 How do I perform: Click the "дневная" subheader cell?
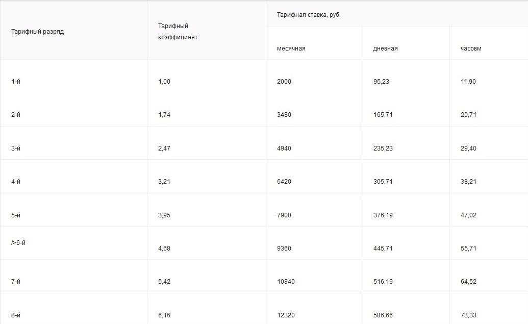click(386, 48)
